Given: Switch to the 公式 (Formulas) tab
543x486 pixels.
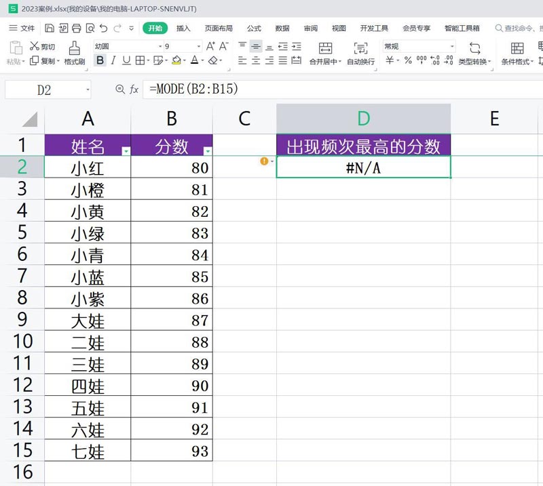Looking at the screenshot, I should [x=254, y=28].
